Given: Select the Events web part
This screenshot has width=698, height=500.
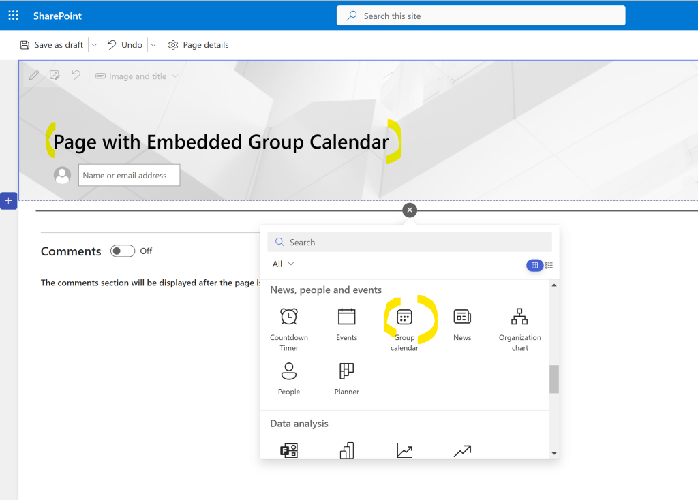Looking at the screenshot, I should 346,324.
